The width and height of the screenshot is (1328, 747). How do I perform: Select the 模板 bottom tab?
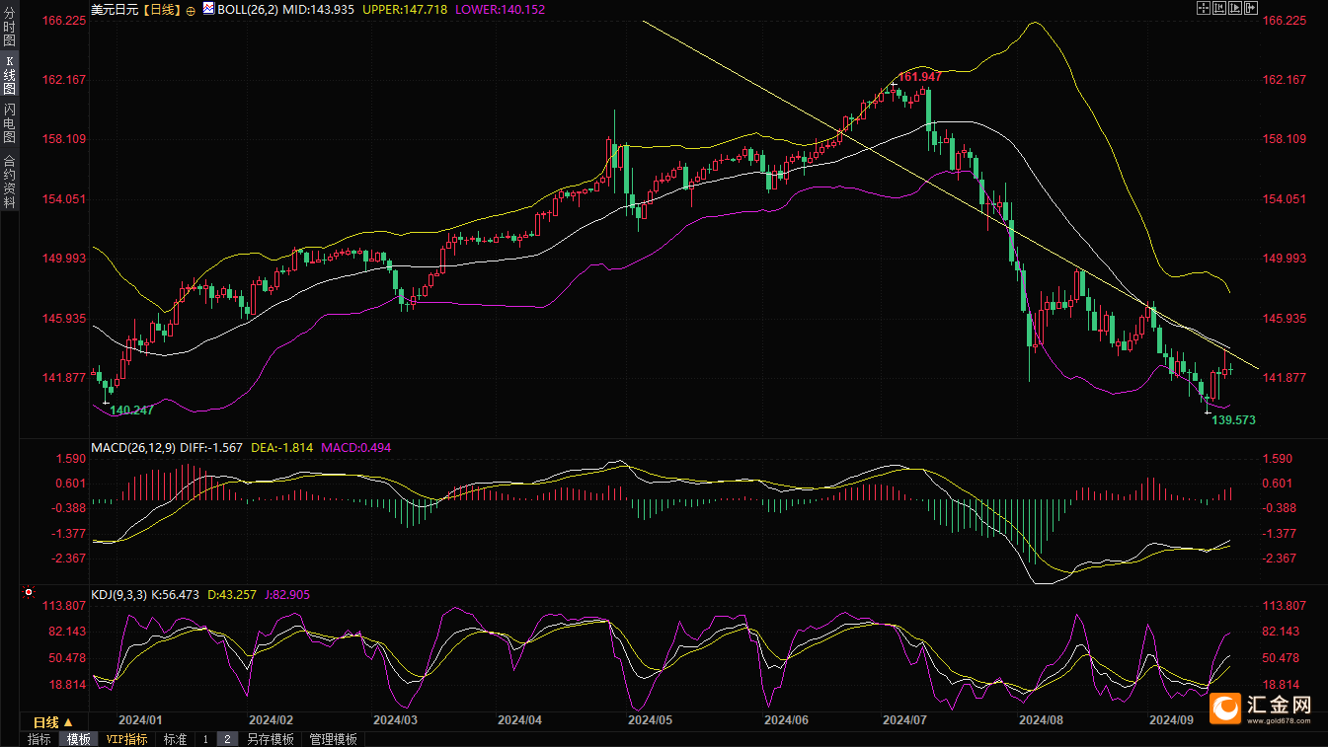[78, 739]
